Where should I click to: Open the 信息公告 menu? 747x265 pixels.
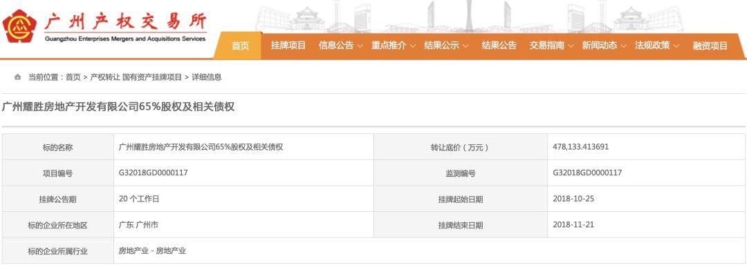point(336,46)
